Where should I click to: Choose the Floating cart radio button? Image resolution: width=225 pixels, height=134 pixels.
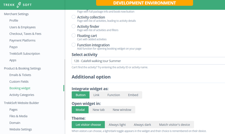[74, 35]
